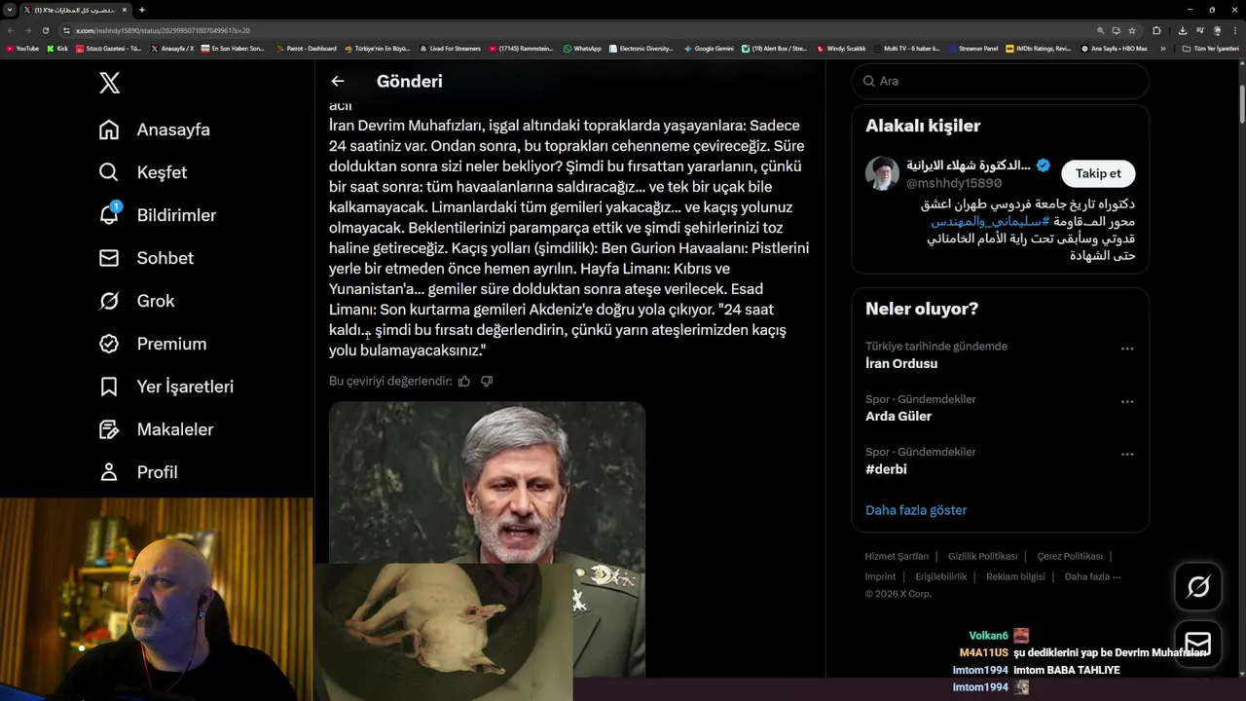
Task: Open Google Gemini bookmark
Action: pyautogui.click(x=709, y=48)
